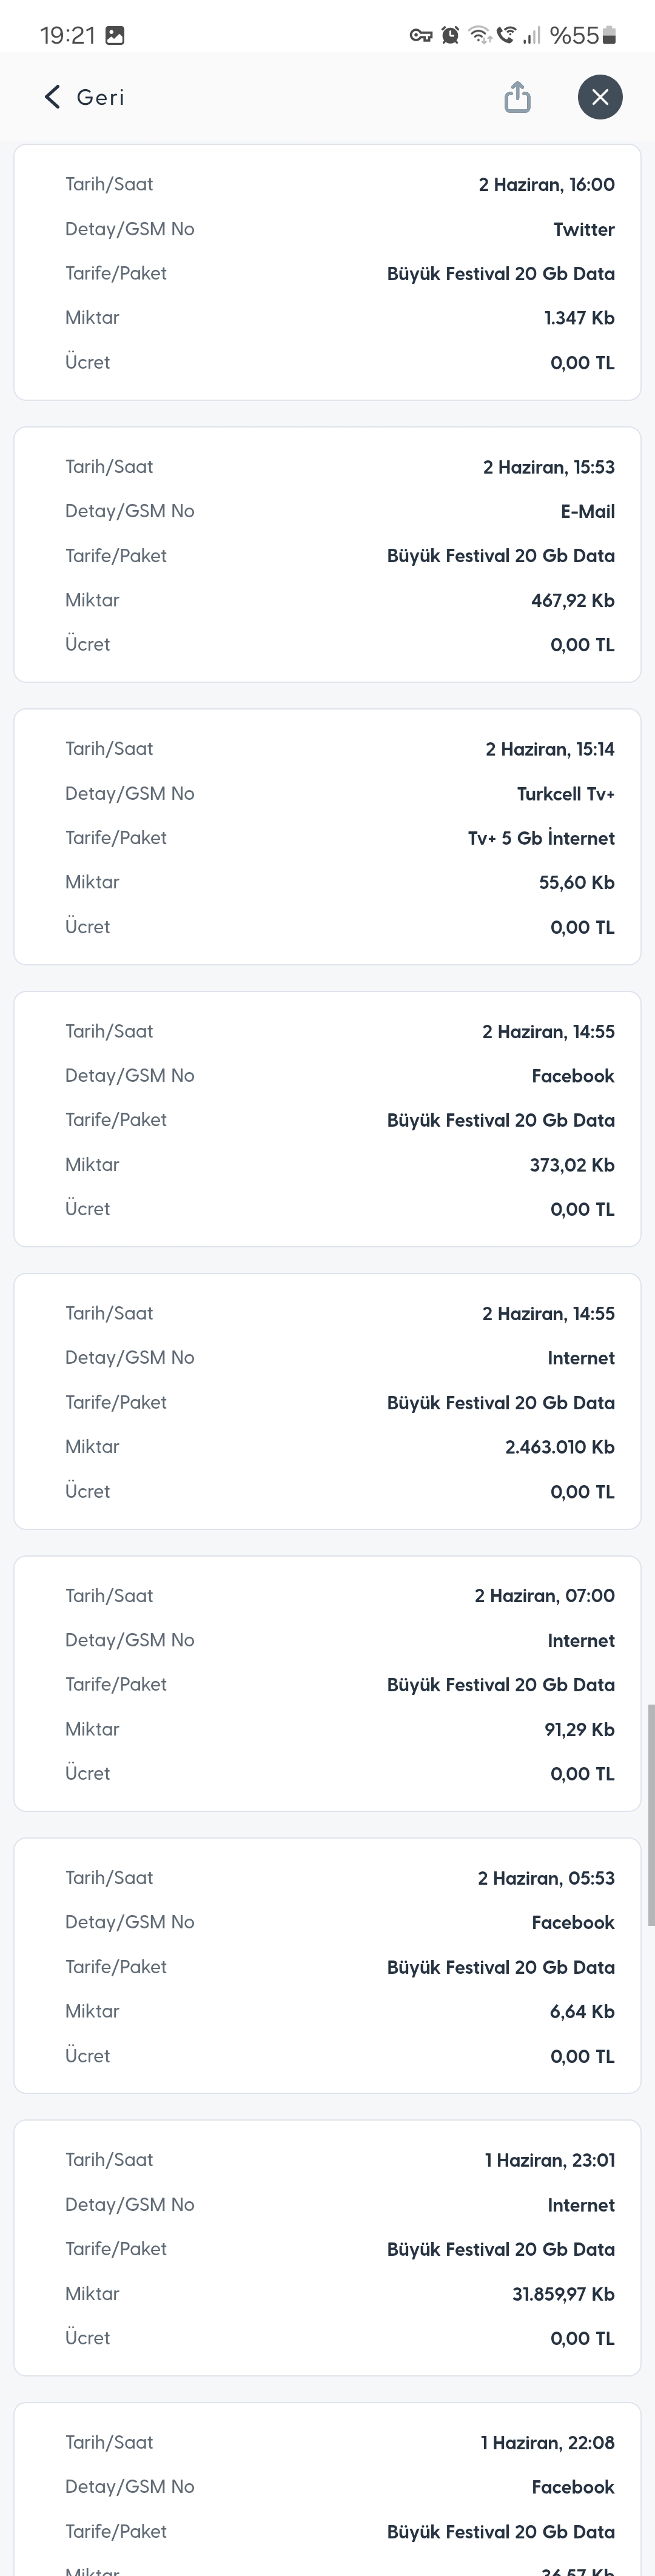The height and width of the screenshot is (2576, 655).
Task: Go back using the Geri arrow
Action: click(x=53, y=97)
